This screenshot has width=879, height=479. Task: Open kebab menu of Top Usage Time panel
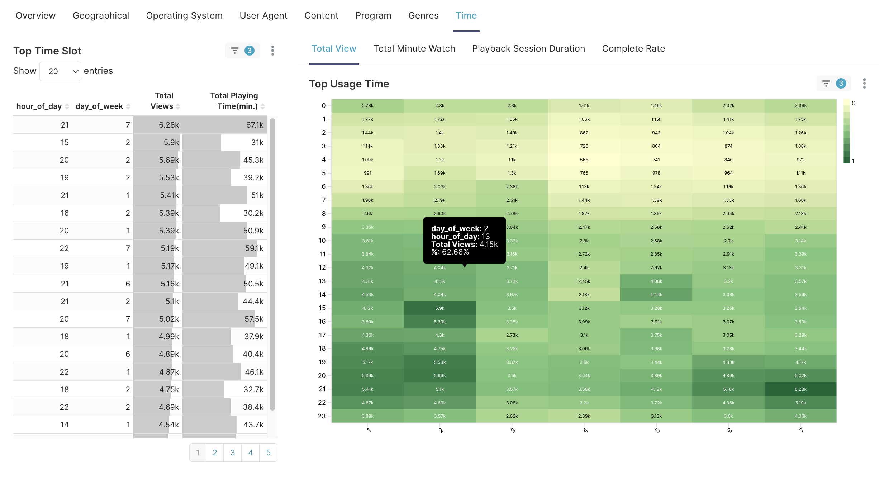click(x=864, y=84)
